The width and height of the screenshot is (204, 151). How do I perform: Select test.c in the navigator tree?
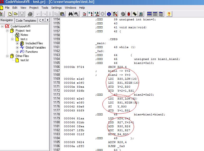click(x=24, y=39)
